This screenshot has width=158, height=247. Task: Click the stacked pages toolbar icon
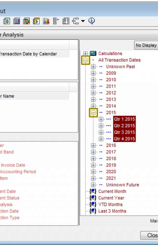click(66, 21)
